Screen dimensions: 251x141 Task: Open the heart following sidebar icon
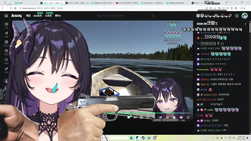click(6, 60)
